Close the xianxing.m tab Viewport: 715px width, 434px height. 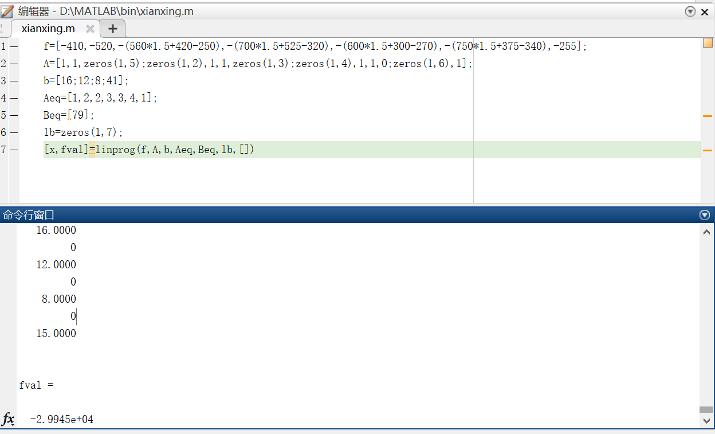90,29
